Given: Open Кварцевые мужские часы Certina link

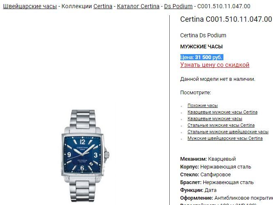Looking at the screenshot, I should coord(222,112).
